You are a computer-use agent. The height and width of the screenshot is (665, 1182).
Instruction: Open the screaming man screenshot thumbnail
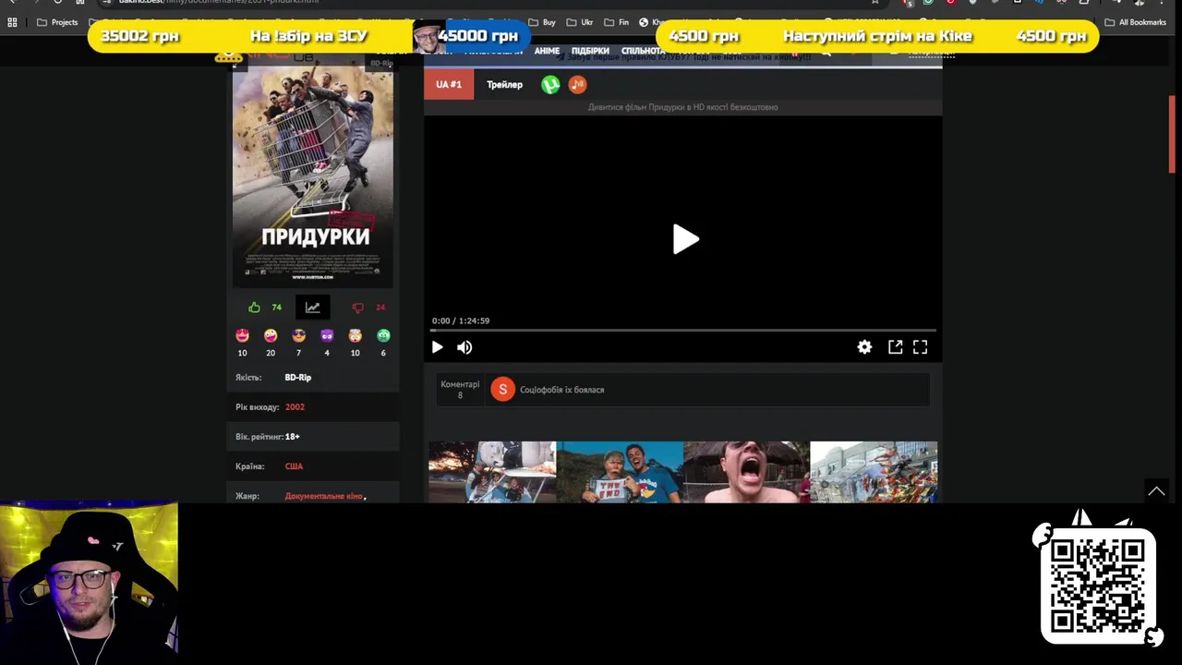coord(746,472)
